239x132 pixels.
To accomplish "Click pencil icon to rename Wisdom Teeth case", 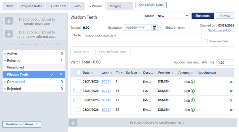I will pyautogui.click(x=53, y=75).
